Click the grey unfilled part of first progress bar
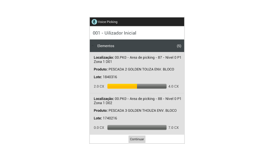The height and width of the screenshot is (144, 274). [152, 87]
